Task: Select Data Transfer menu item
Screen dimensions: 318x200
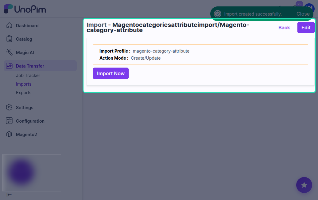Action: click(x=40, y=66)
